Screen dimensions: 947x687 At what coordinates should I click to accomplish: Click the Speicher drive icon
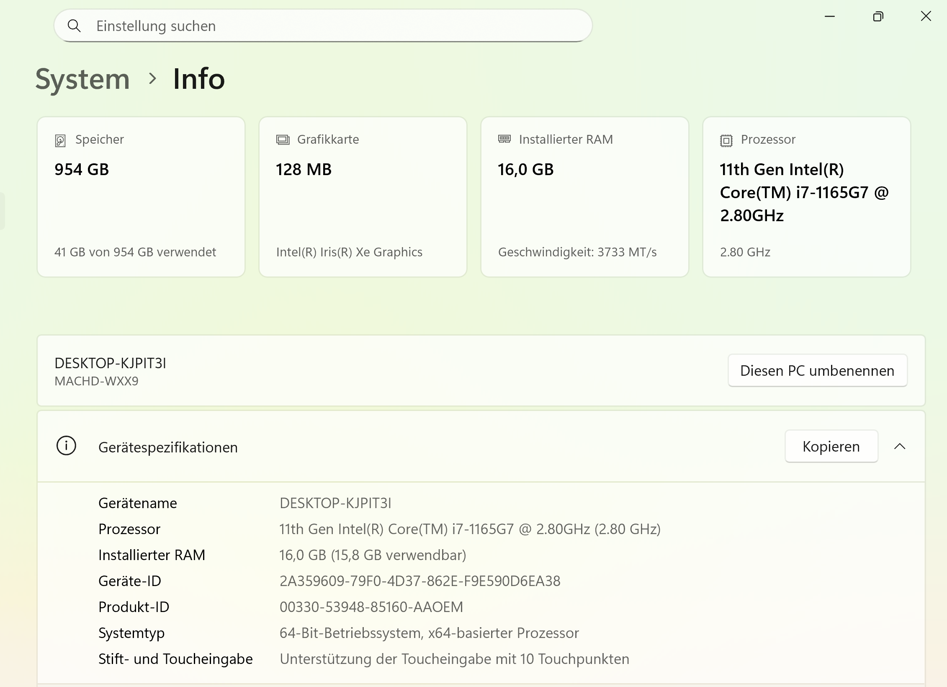(60, 140)
